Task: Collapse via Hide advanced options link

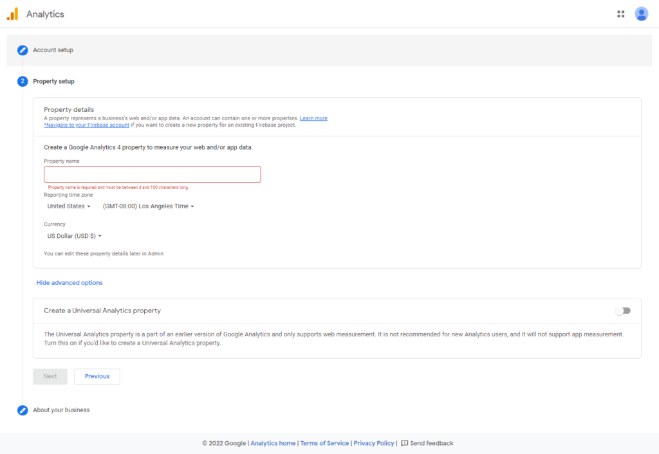Action: (x=70, y=283)
